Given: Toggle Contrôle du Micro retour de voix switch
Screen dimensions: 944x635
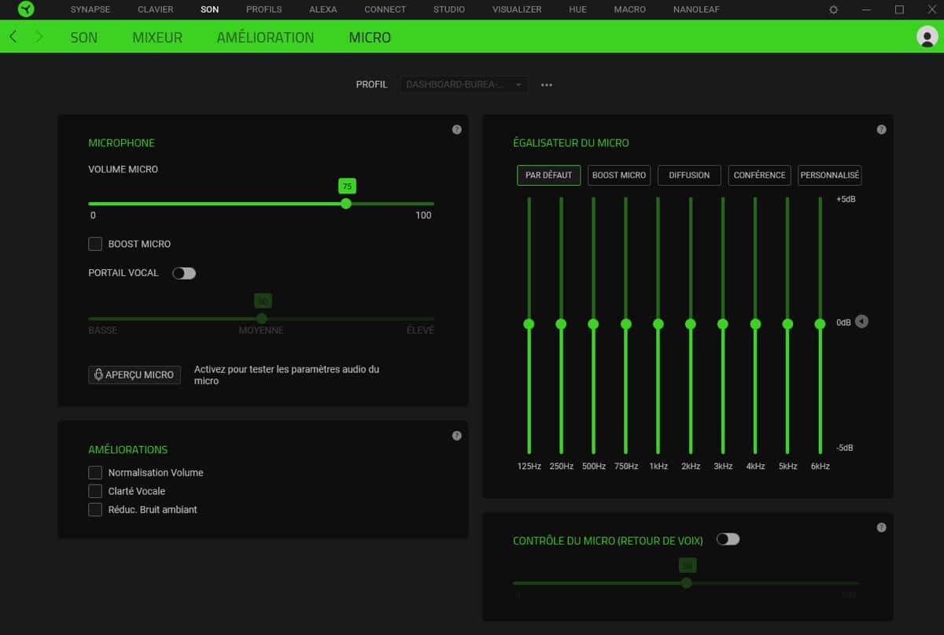Looking at the screenshot, I should [728, 540].
